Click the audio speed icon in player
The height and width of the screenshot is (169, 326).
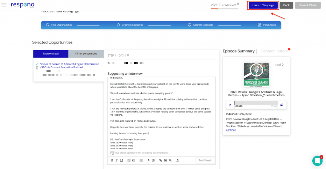[282, 105]
